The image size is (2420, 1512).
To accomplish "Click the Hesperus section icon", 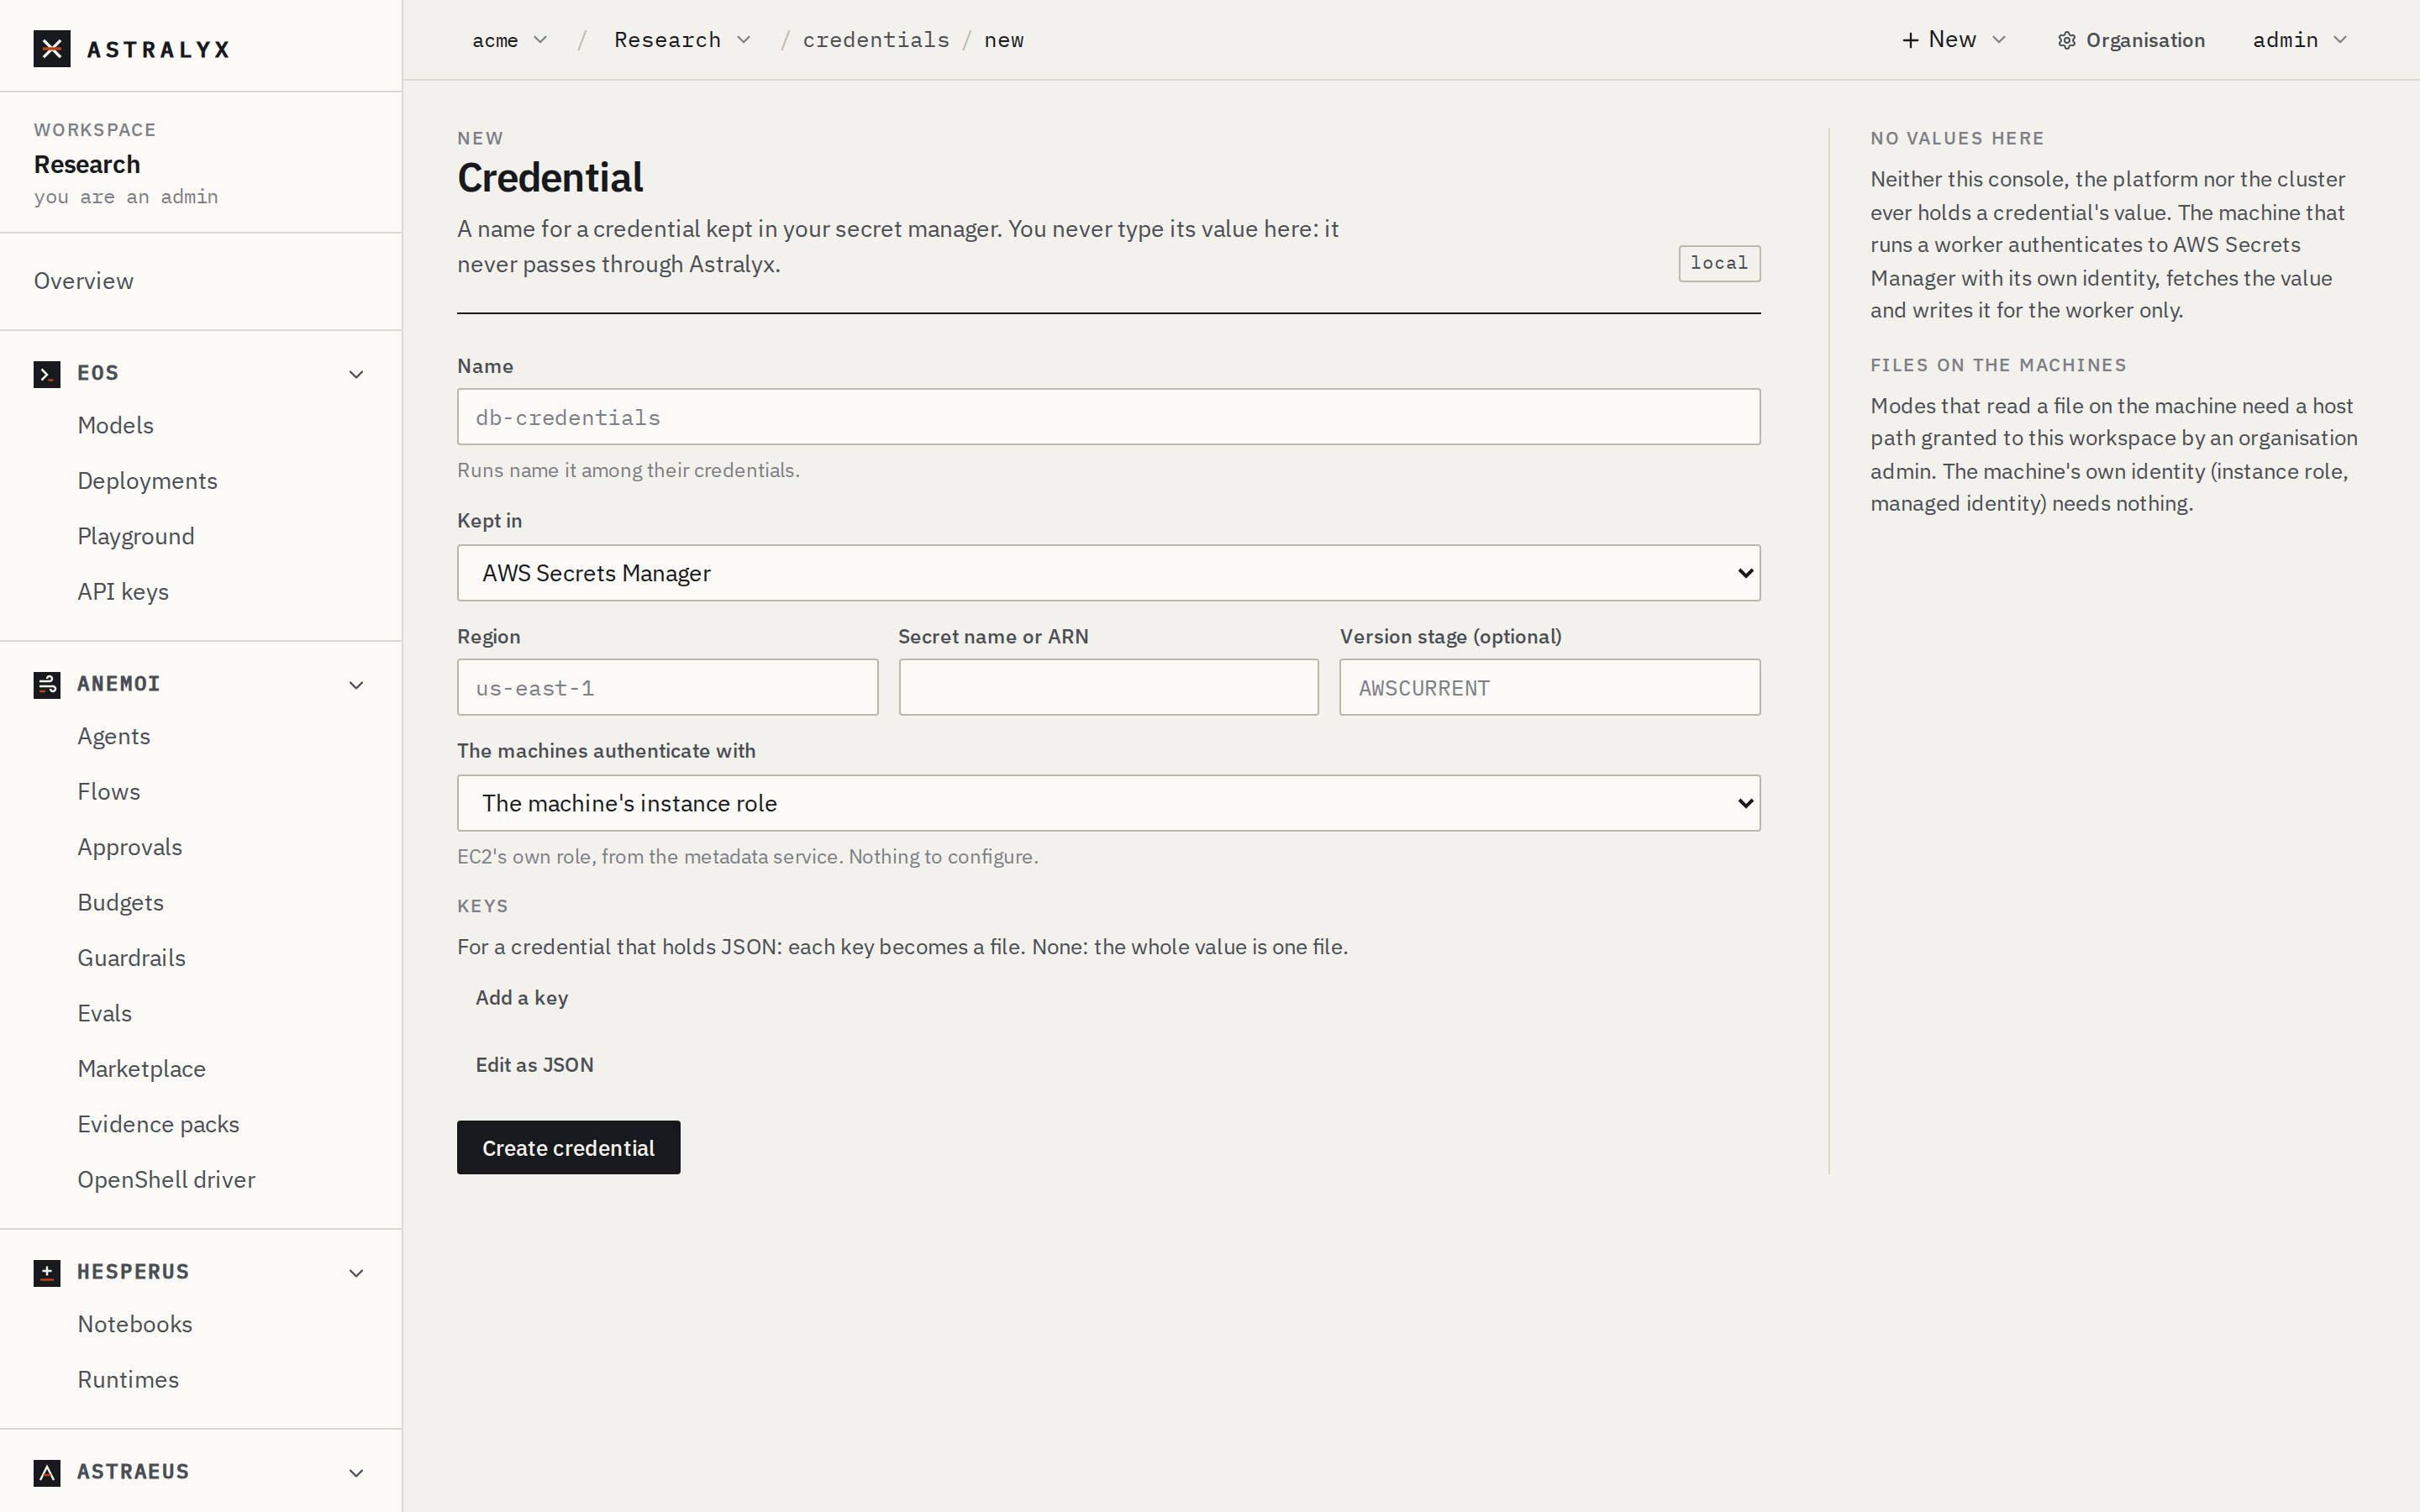I will point(47,1273).
